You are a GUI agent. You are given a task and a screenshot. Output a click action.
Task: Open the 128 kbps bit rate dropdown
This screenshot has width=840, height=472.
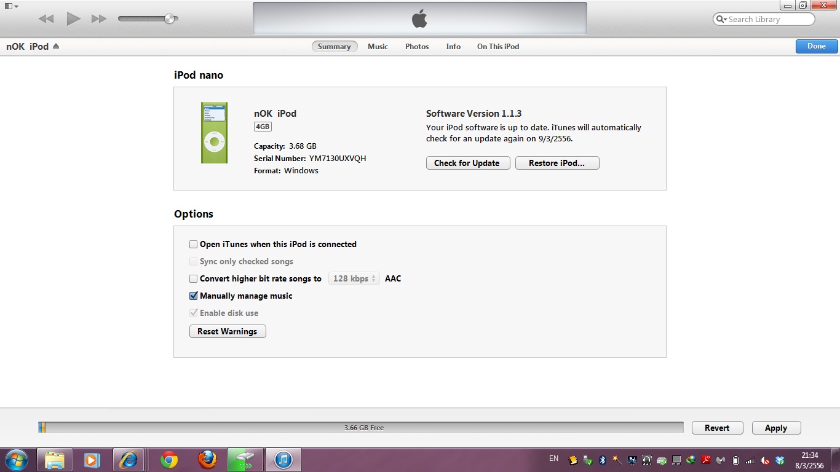tap(354, 278)
